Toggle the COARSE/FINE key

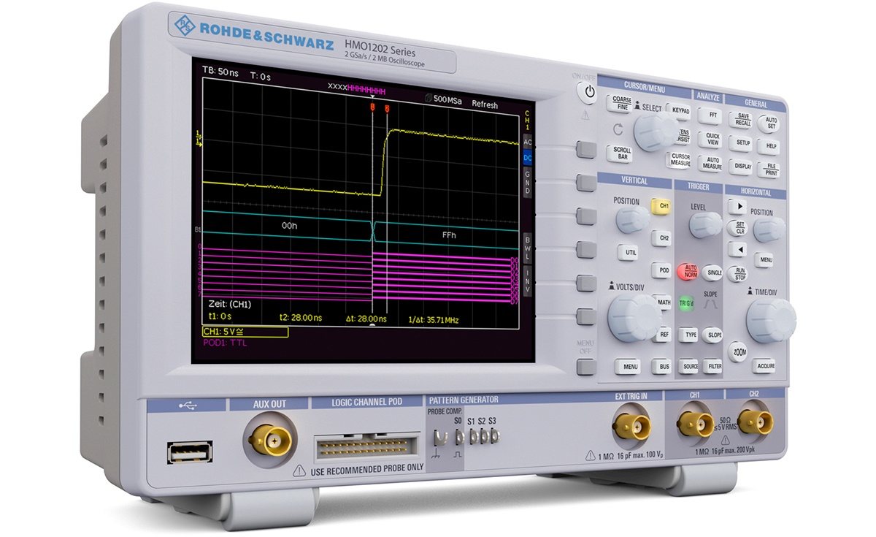point(621,104)
